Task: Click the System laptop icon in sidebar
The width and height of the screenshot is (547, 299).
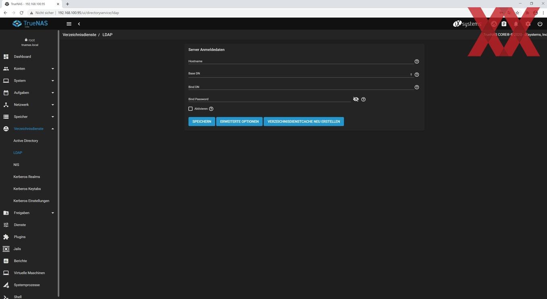Action: tap(6, 81)
